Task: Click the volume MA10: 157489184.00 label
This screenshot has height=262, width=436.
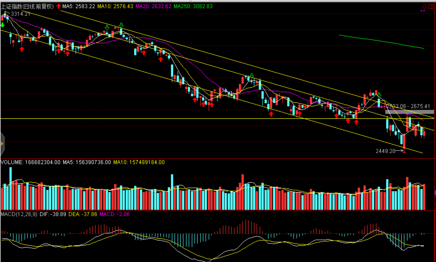Action: (139, 162)
